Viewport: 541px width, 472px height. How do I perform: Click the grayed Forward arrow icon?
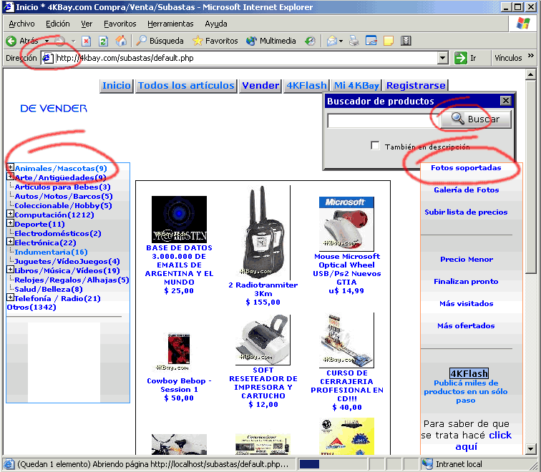60,41
